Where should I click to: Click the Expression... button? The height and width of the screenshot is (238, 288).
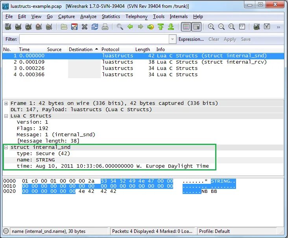click(x=191, y=39)
